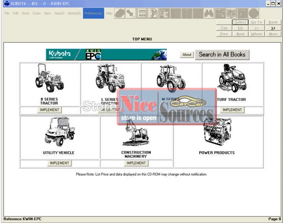Click the Kubota app icon in title bar

click(6, 3)
